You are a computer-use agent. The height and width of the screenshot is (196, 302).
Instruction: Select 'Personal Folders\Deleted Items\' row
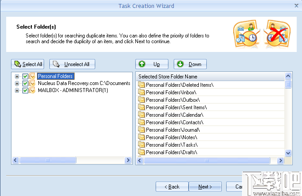pyautogui.click(x=210, y=85)
